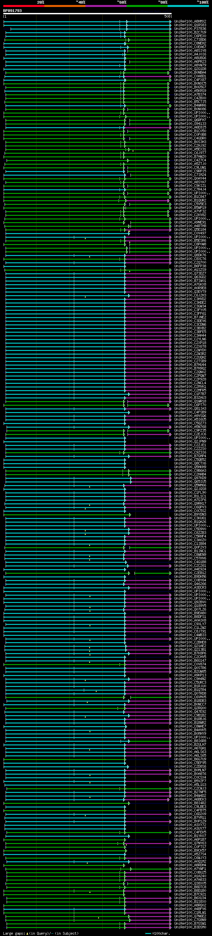Select the UniRef100_A5N768 label
The image size is (212, 936).
[x=190, y=427]
